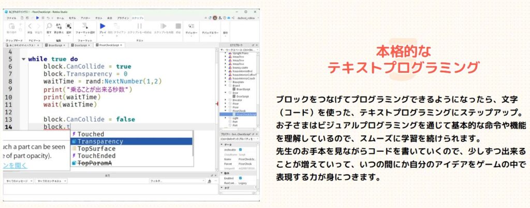Image resolution: width=530 pixels, height=208 pixels.
Task: Choose Touched from autocomplete list
Action: [132, 134]
